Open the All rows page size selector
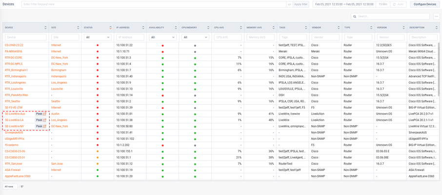This screenshot has height=195, width=442. coord(10,186)
